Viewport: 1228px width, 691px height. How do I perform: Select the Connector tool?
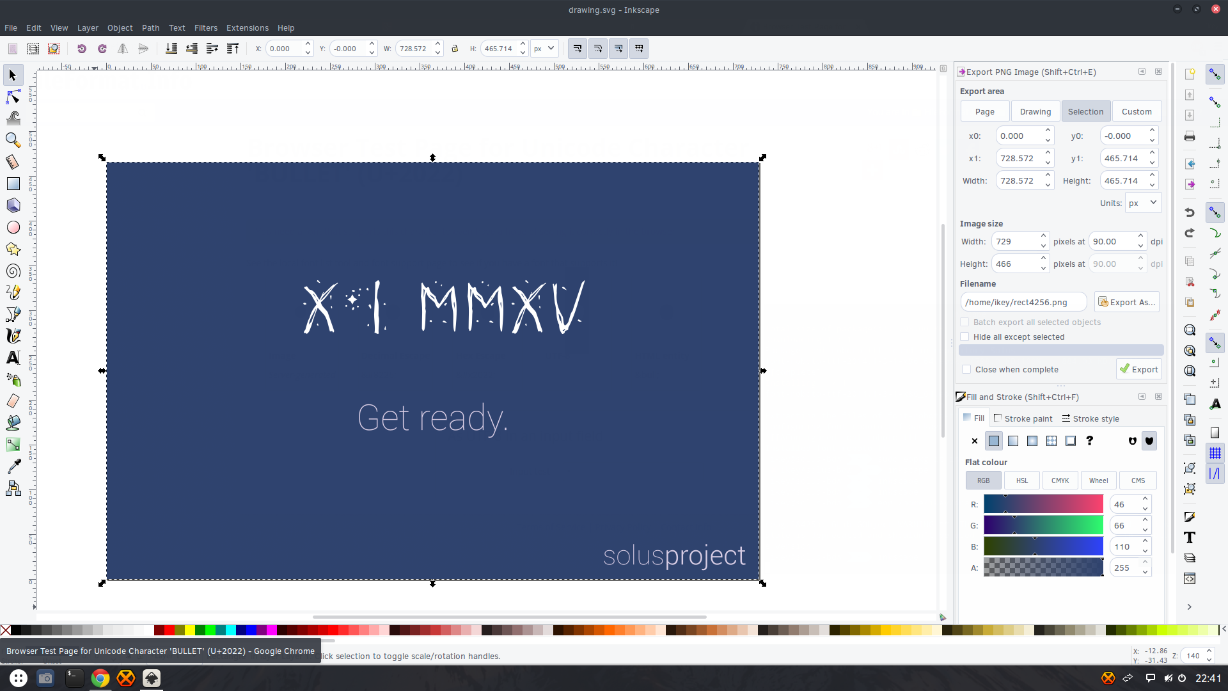pyautogui.click(x=13, y=489)
